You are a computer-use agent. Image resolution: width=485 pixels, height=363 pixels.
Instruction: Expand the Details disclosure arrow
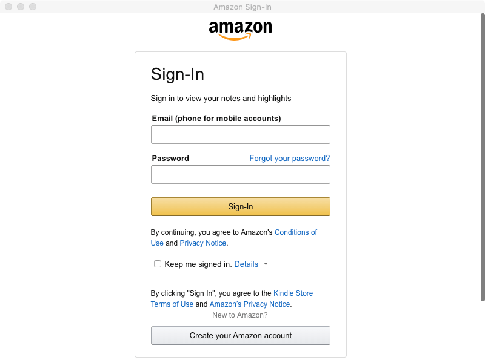265,264
